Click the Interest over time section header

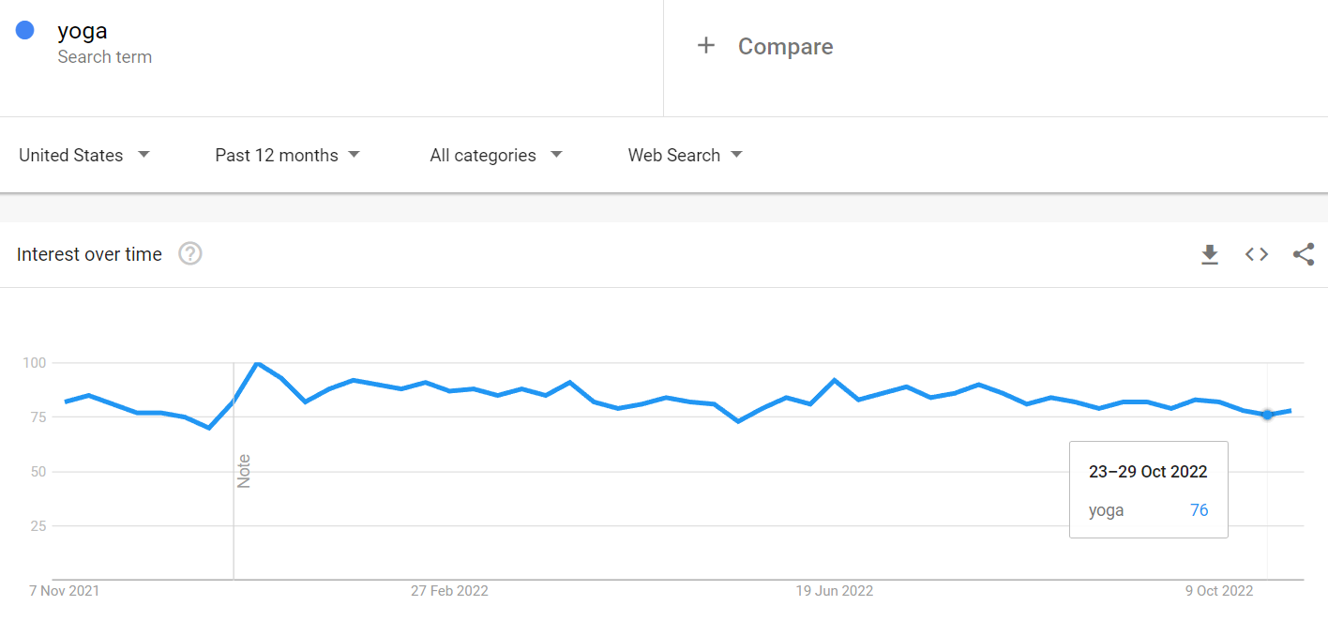[x=89, y=253]
